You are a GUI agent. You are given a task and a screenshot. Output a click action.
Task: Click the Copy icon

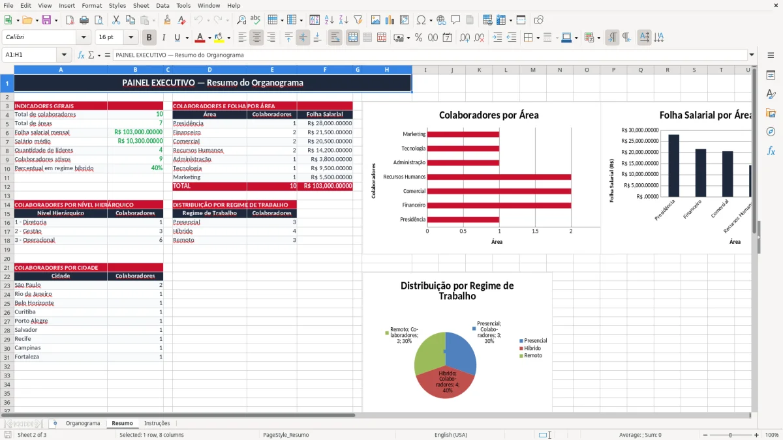(x=130, y=20)
